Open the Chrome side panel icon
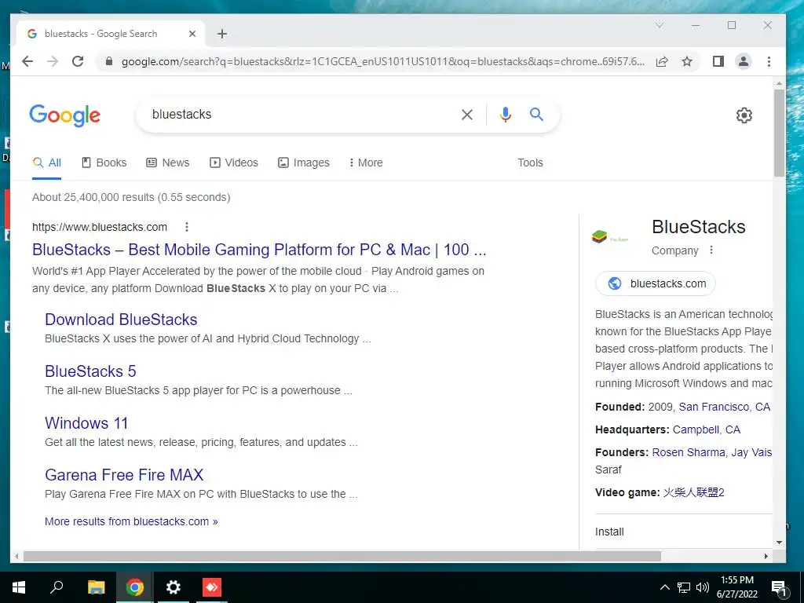 point(718,61)
